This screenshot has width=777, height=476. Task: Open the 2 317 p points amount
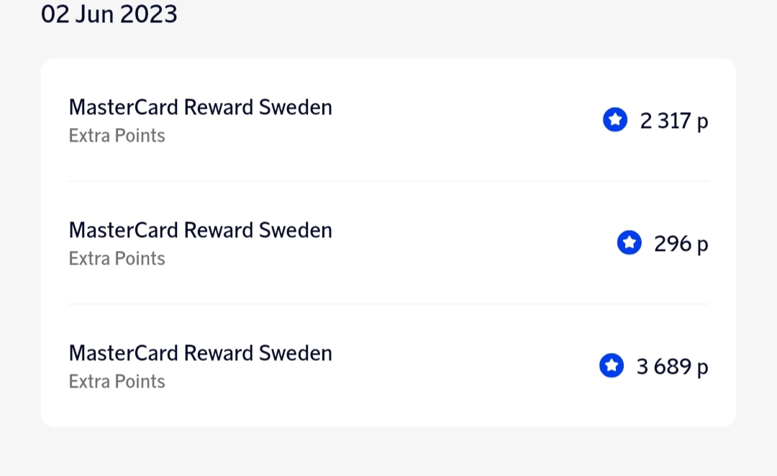coord(674,121)
